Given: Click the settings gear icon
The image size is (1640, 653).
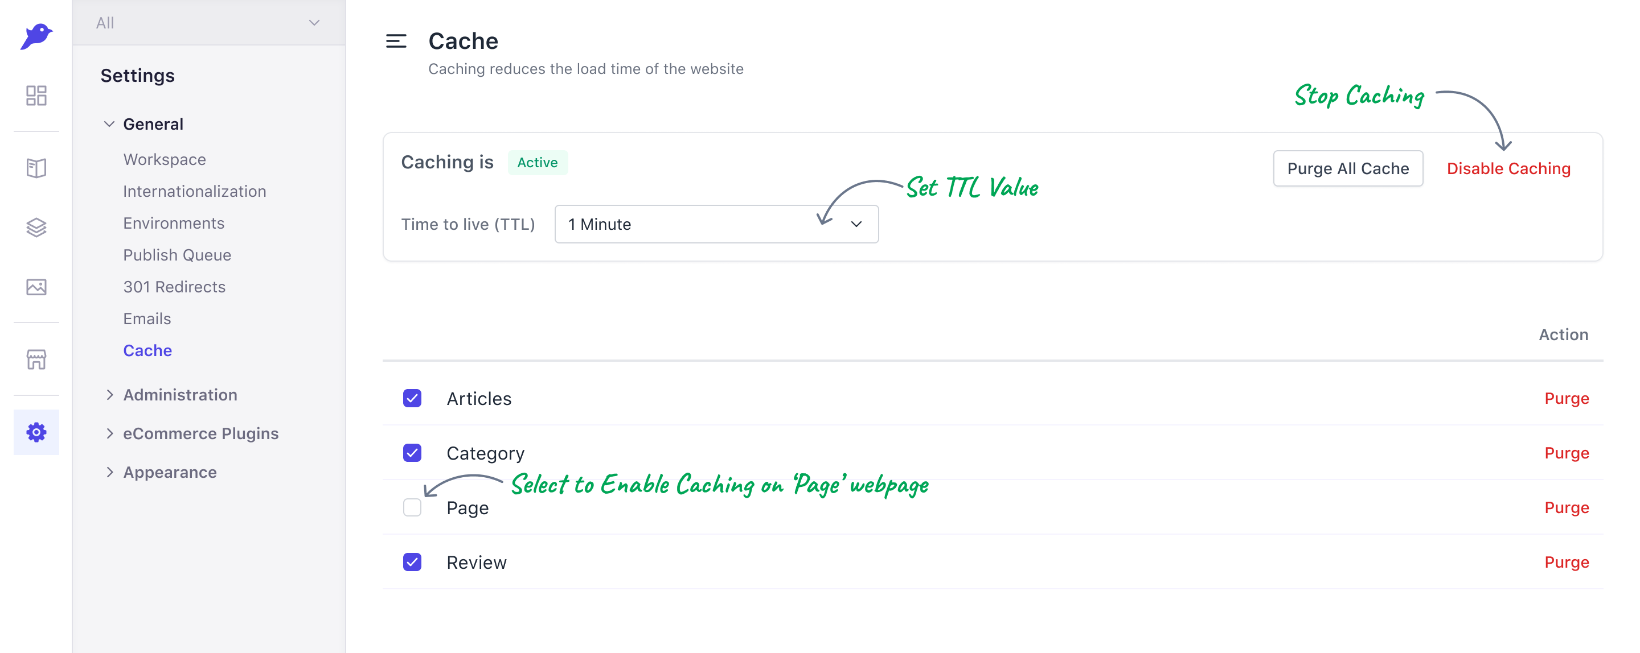Looking at the screenshot, I should tap(36, 432).
